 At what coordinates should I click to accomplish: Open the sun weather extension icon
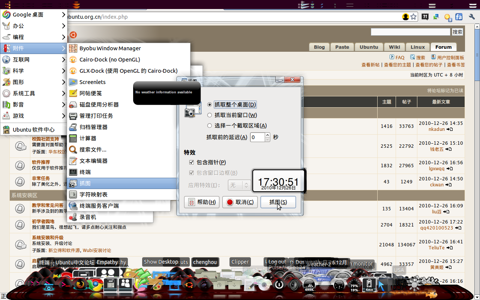[x=448, y=17]
